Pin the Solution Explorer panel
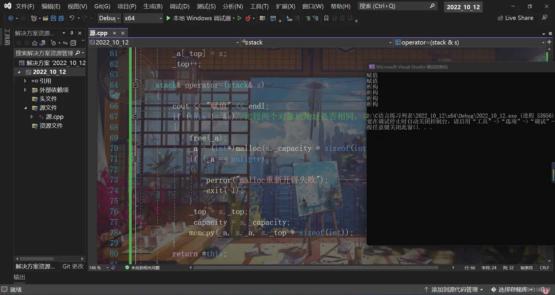555x295 pixels. coord(72,33)
